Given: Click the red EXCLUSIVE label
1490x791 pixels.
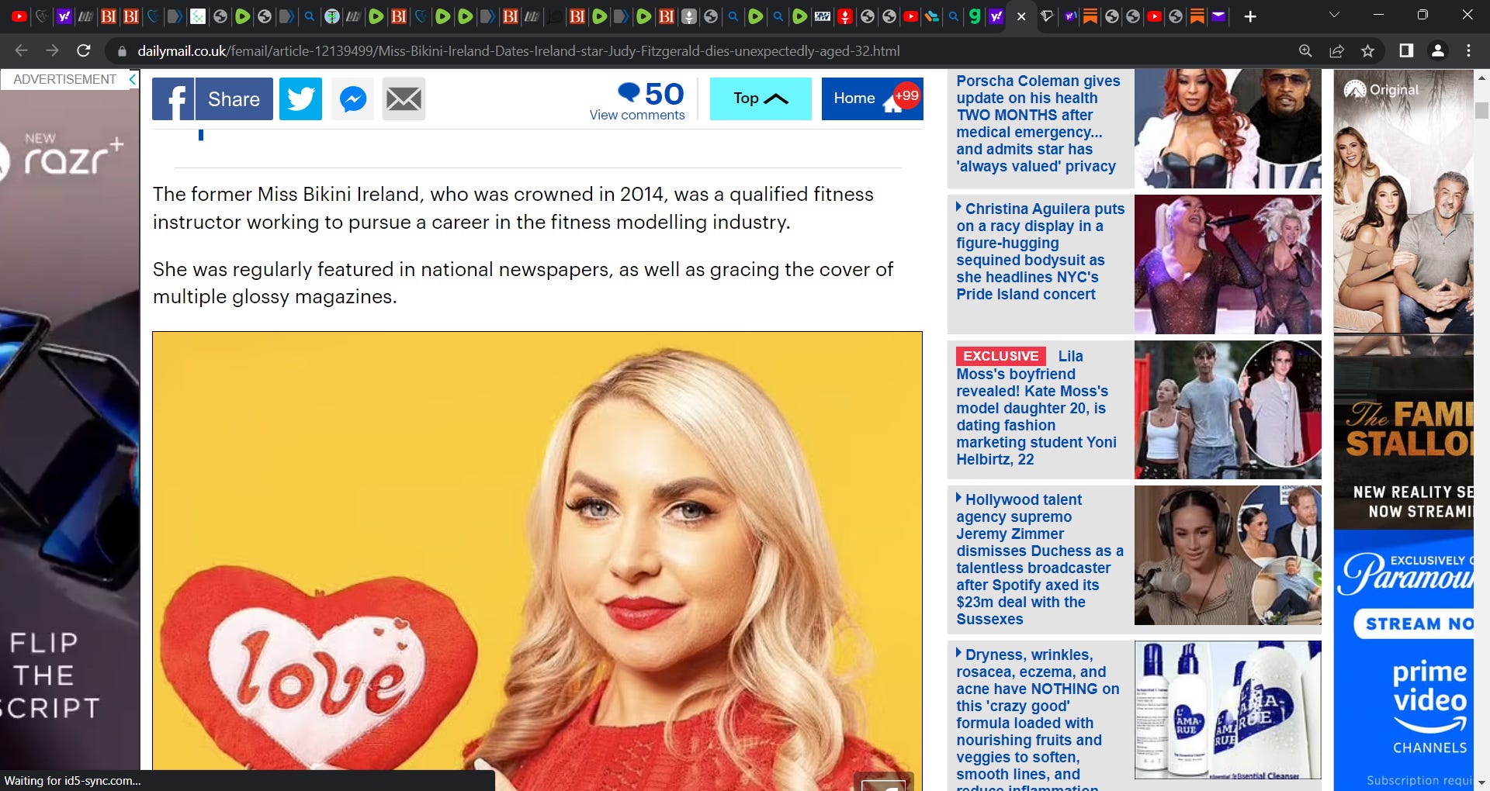Looking at the screenshot, I should pos(1000,356).
